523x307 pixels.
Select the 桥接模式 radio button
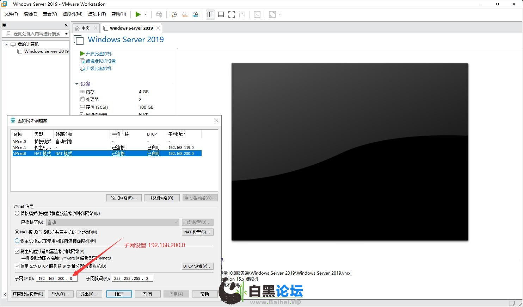[17, 213]
